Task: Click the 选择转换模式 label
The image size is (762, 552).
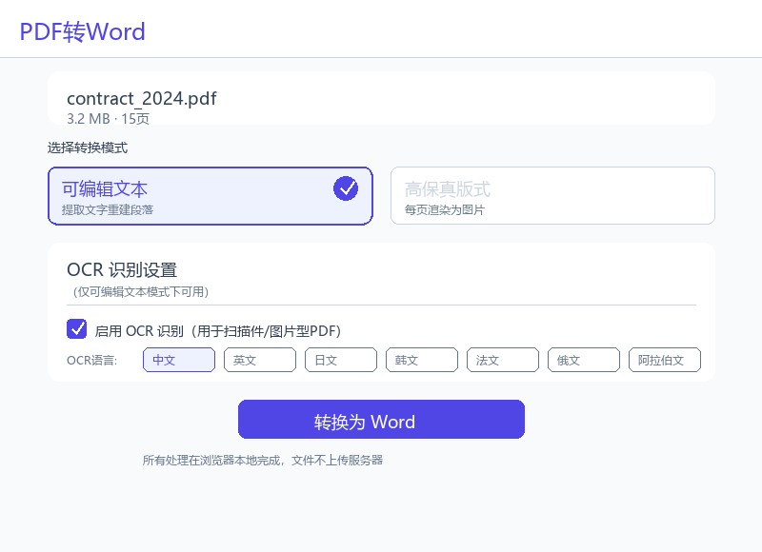Action: [88, 148]
